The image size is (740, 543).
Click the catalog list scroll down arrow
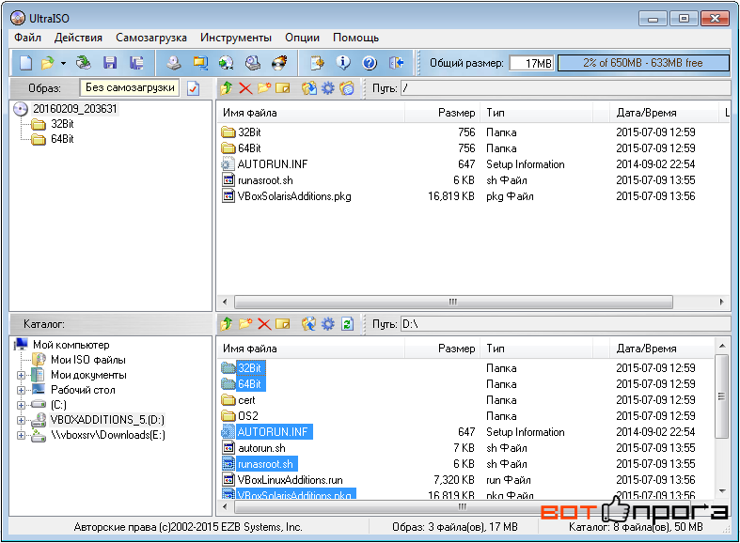(722, 491)
